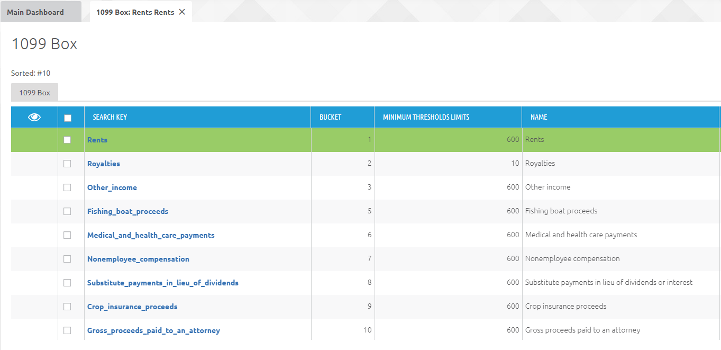Check the Rents row checkbox
Screen dimensions: 721x350
[x=67, y=140]
